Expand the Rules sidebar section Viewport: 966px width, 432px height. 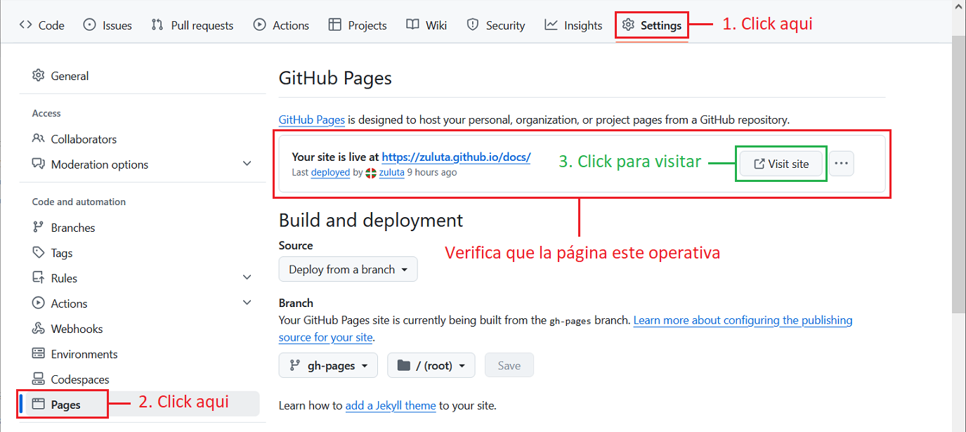247,278
